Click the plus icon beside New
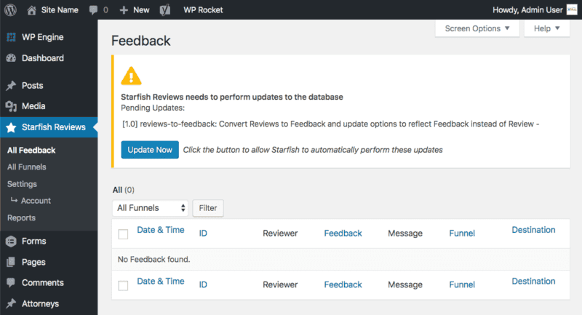The width and height of the screenshot is (582, 315). 124,10
